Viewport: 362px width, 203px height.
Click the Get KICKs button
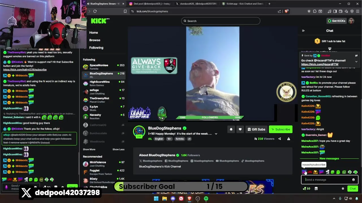coord(336,21)
